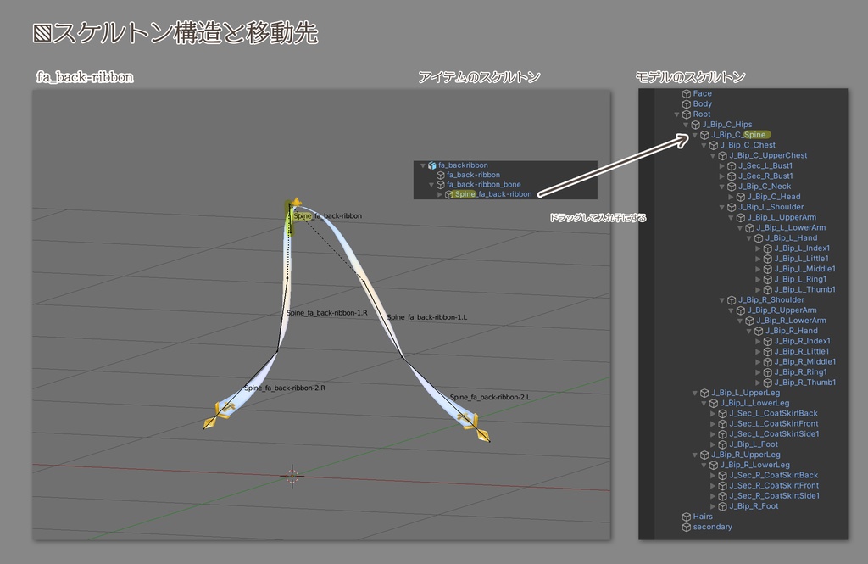Image resolution: width=868 pixels, height=564 pixels.
Task: Click the cube icon of J_Bip_R_Little1
Action: point(768,352)
